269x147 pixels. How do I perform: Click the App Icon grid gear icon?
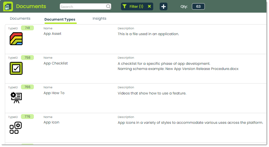click(15, 128)
